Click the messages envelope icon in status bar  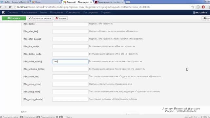[x=57, y=117]
